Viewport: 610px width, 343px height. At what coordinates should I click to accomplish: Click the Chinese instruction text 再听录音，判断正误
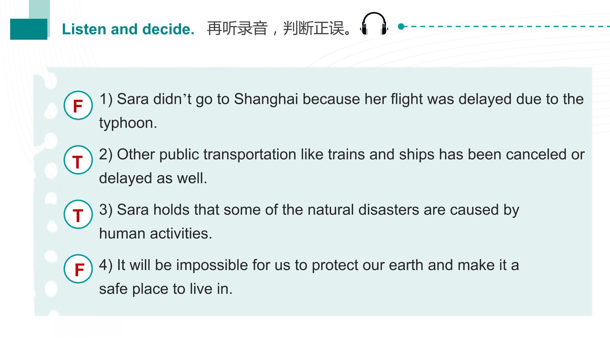tap(279, 28)
